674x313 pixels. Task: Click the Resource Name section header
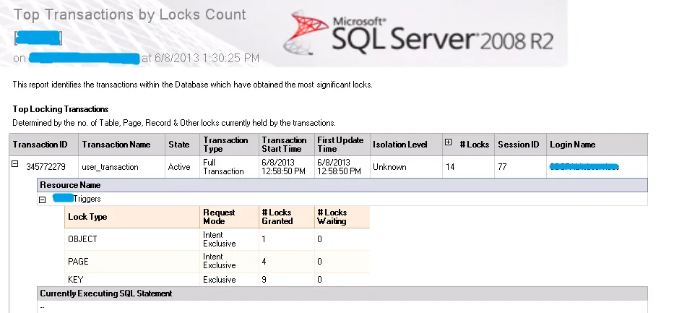point(342,185)
